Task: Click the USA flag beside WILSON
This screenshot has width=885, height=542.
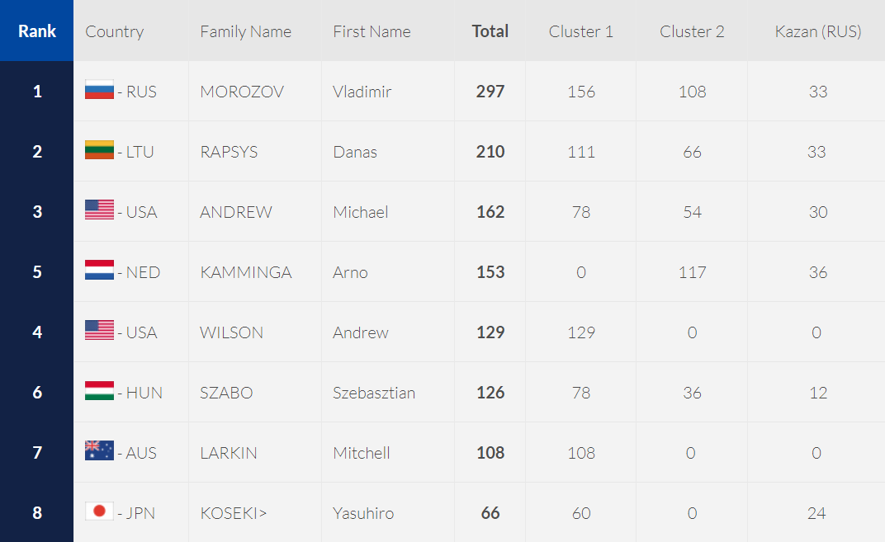Action: 99,331
